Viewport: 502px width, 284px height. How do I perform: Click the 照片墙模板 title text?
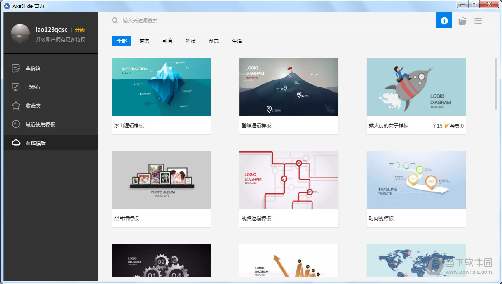click(x=127, y=218)
